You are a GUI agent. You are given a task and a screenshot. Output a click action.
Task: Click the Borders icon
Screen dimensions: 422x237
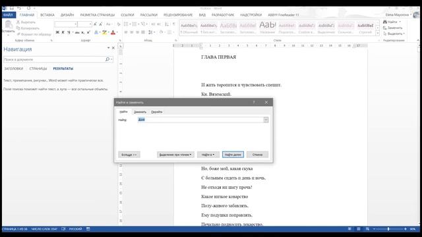point(169,32)
